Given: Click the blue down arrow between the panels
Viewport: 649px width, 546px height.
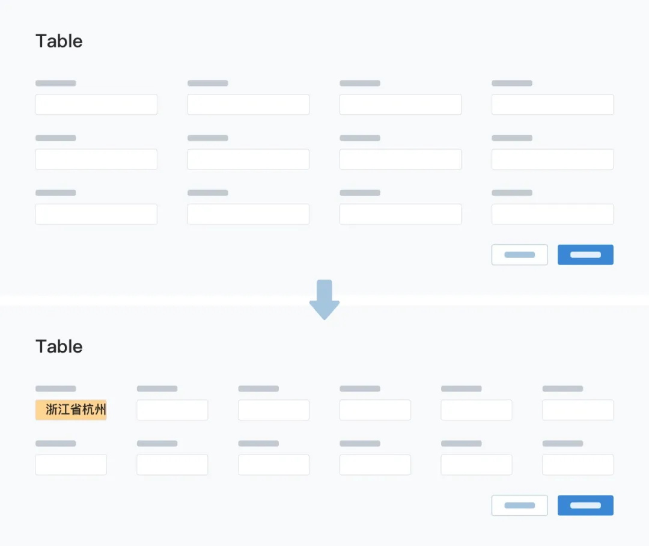Looking at the screenshot, I should pos(324,299).
